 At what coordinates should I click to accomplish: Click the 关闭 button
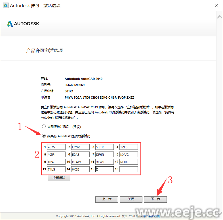coord(131,199)
